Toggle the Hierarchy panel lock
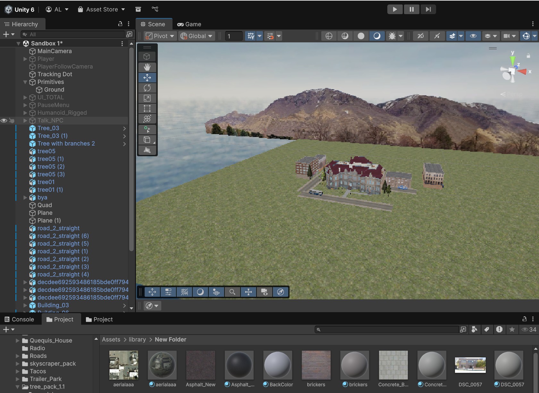This screenshot has height=393, width=539. point(120,24)
